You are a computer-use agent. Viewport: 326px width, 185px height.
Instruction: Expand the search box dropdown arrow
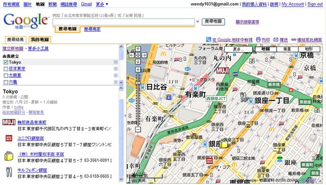point(198,22)
